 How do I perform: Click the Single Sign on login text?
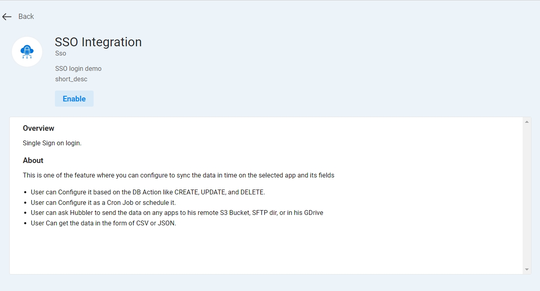tap(52, 143)
